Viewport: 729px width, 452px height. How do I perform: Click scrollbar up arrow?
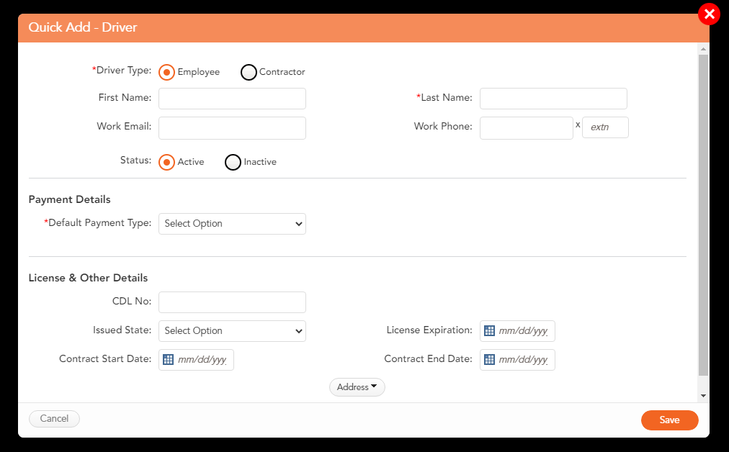point(704,49)
